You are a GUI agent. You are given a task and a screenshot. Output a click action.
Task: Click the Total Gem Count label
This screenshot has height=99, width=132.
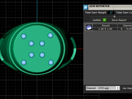click(124, 13)
